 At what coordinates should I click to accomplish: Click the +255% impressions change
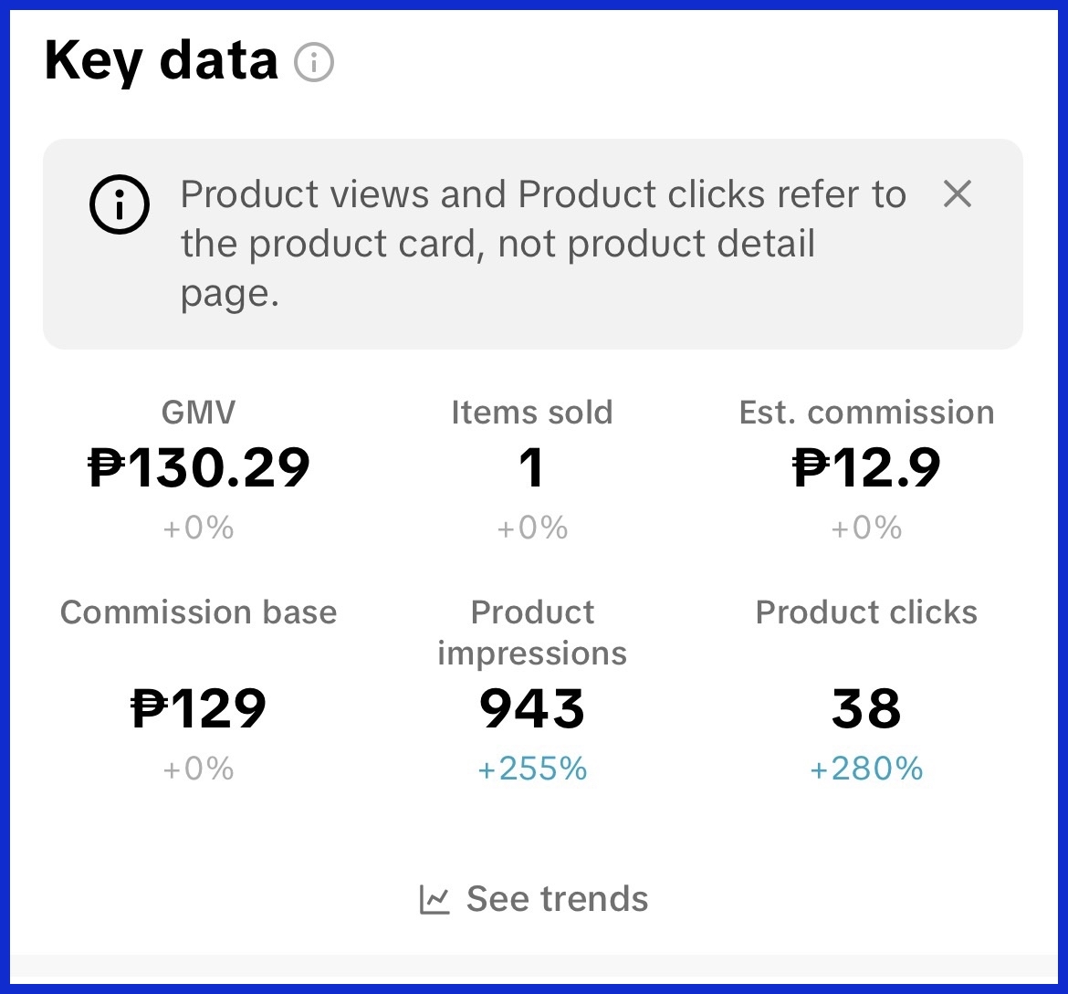click(532, 769)
